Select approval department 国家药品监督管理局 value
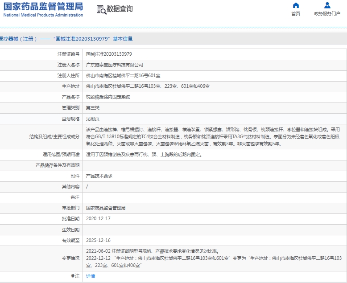This screenshot has width=347, height=283. (x=106, y=208)
